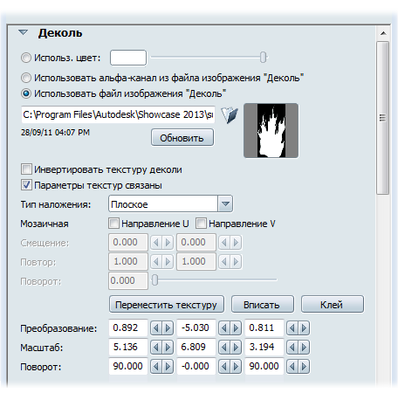Viewport: 398px width, 393px height.
Task: Uncheck Параметры текстур связаны
Action: tap(26, 185)
